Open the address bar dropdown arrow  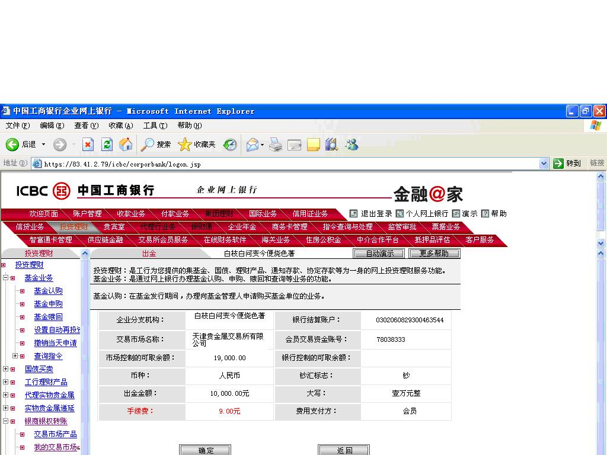click(544, 164)
